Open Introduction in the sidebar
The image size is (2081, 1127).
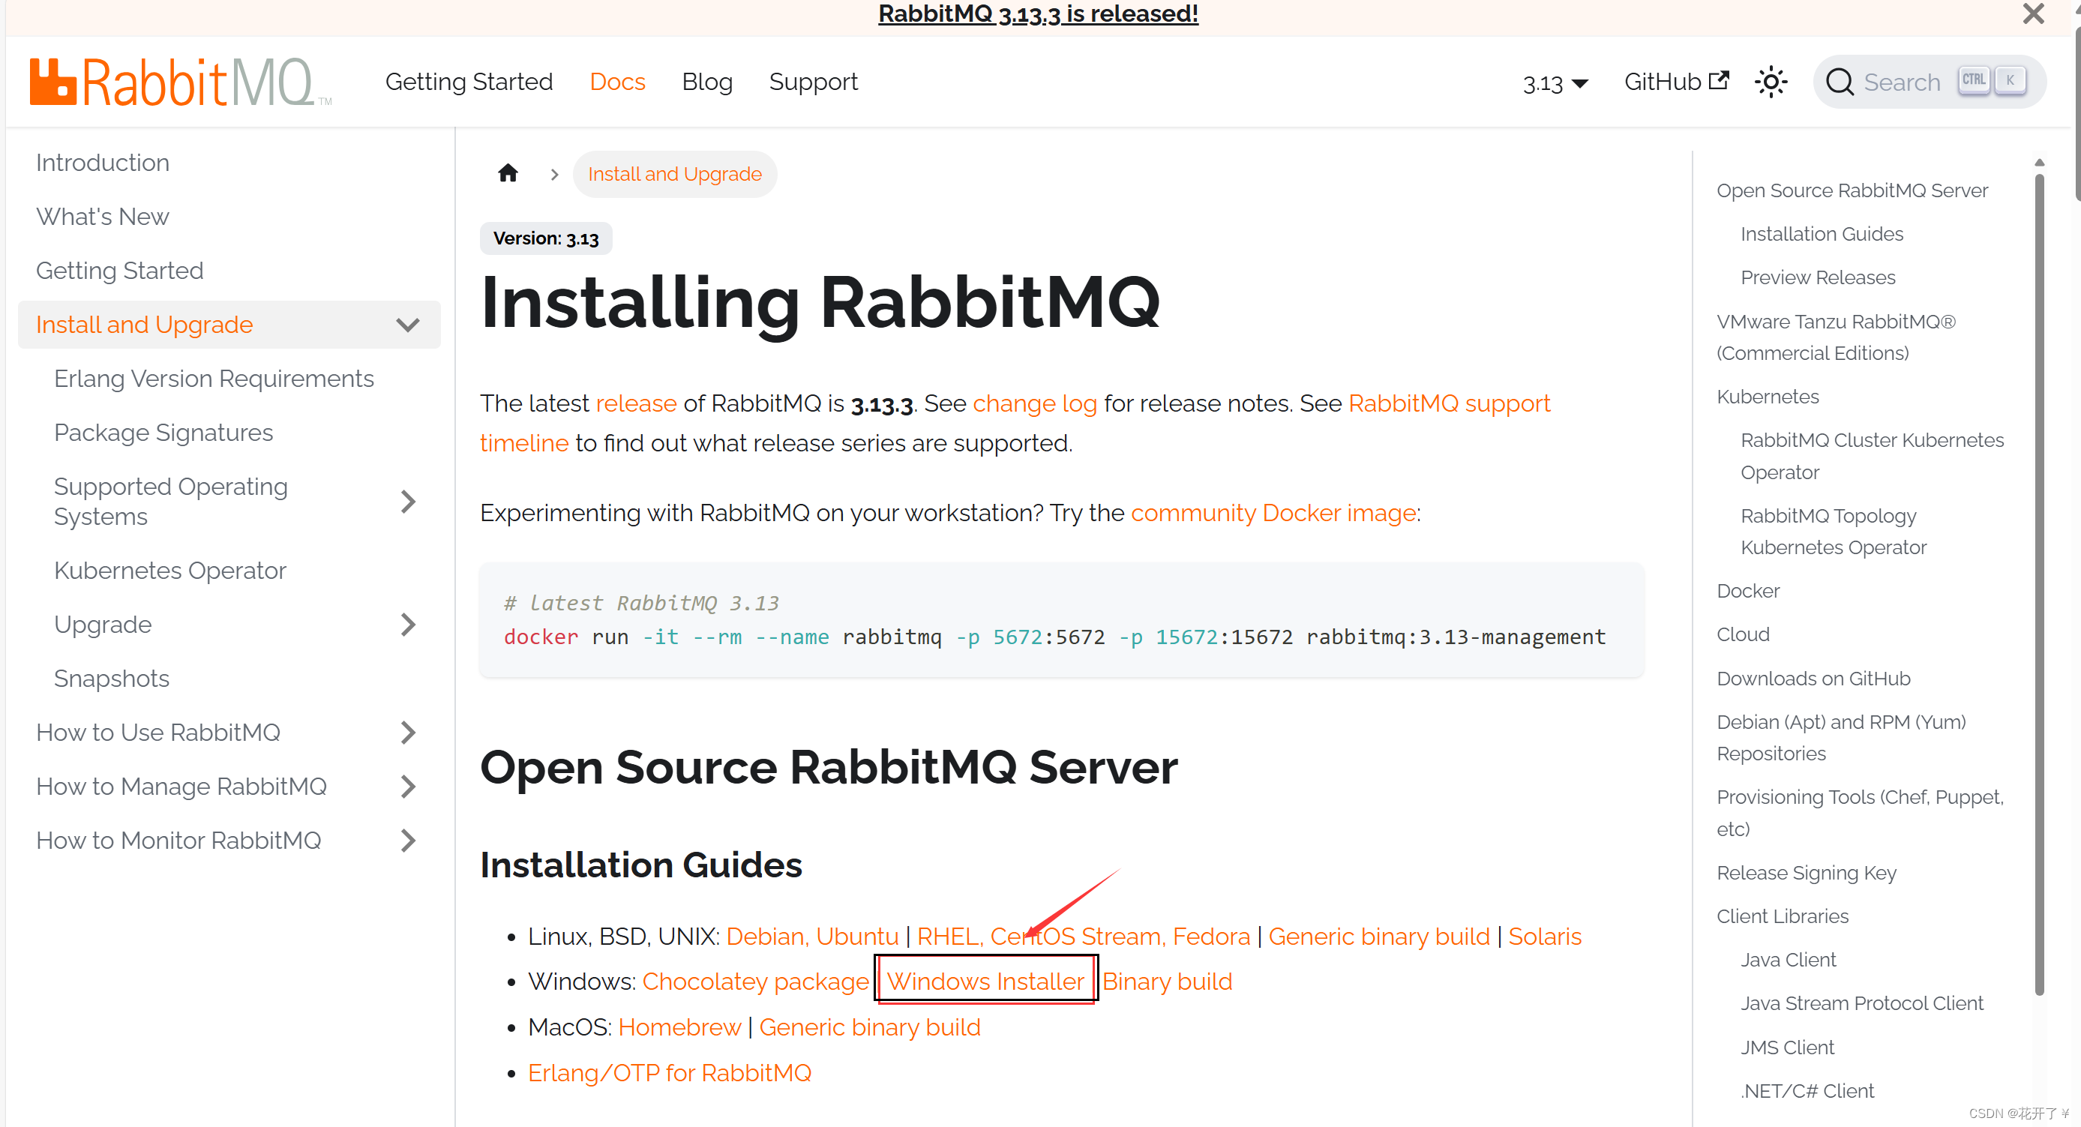pyautogui.click(x=103, y=163)
